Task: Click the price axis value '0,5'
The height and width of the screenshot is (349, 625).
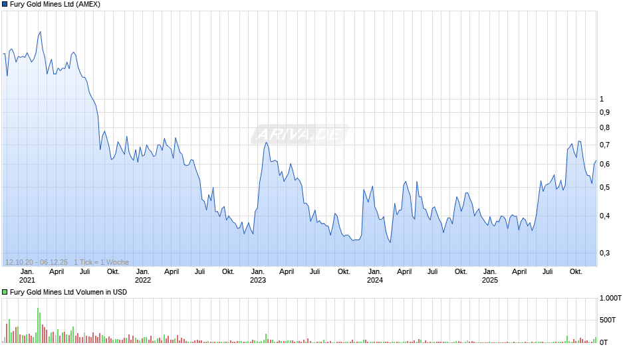Action: (x=604, y=187)
